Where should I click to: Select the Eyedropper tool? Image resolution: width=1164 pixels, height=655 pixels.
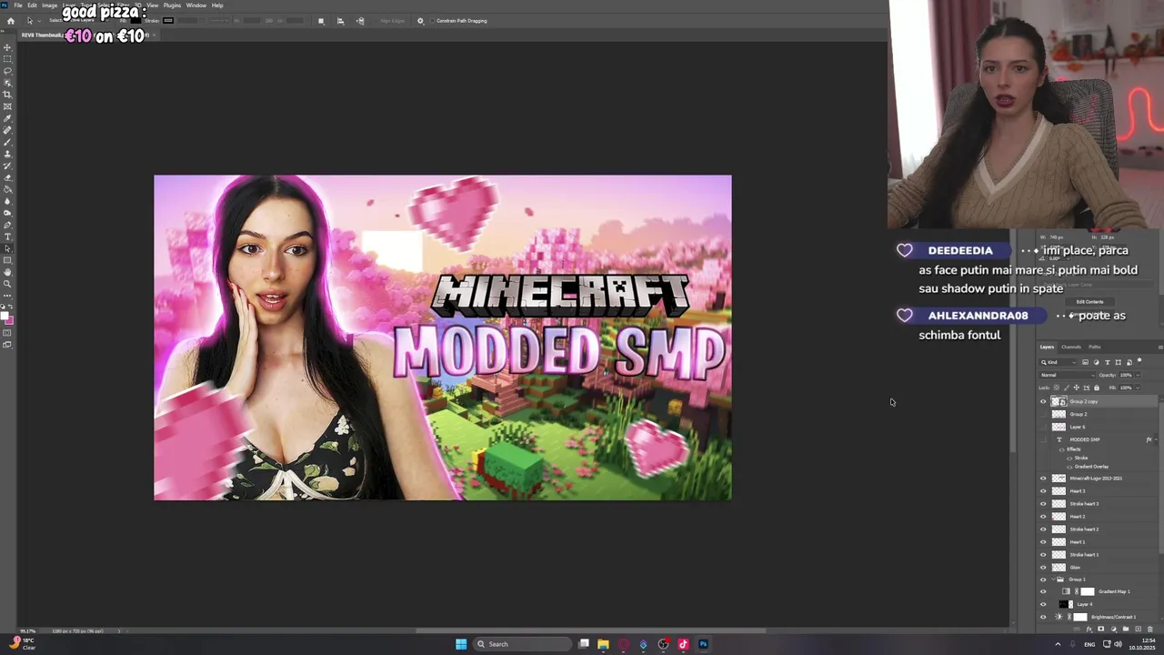7,118
